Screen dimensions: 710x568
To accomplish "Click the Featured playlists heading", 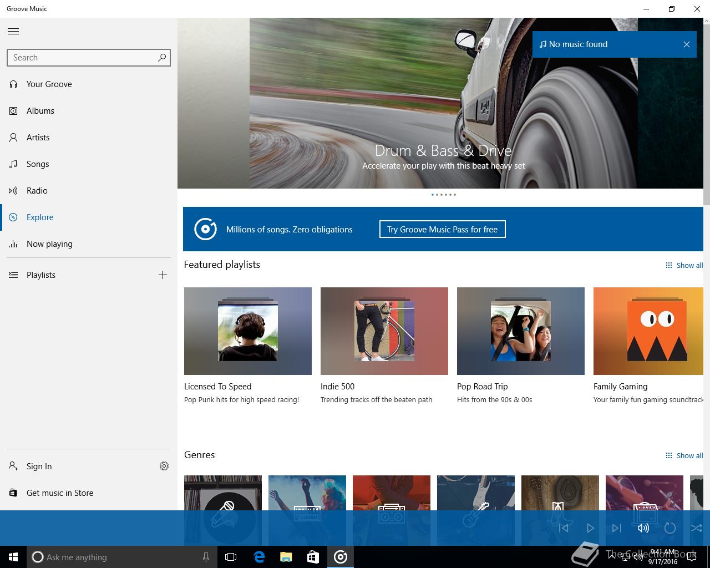I will click(x=222, y=265).
